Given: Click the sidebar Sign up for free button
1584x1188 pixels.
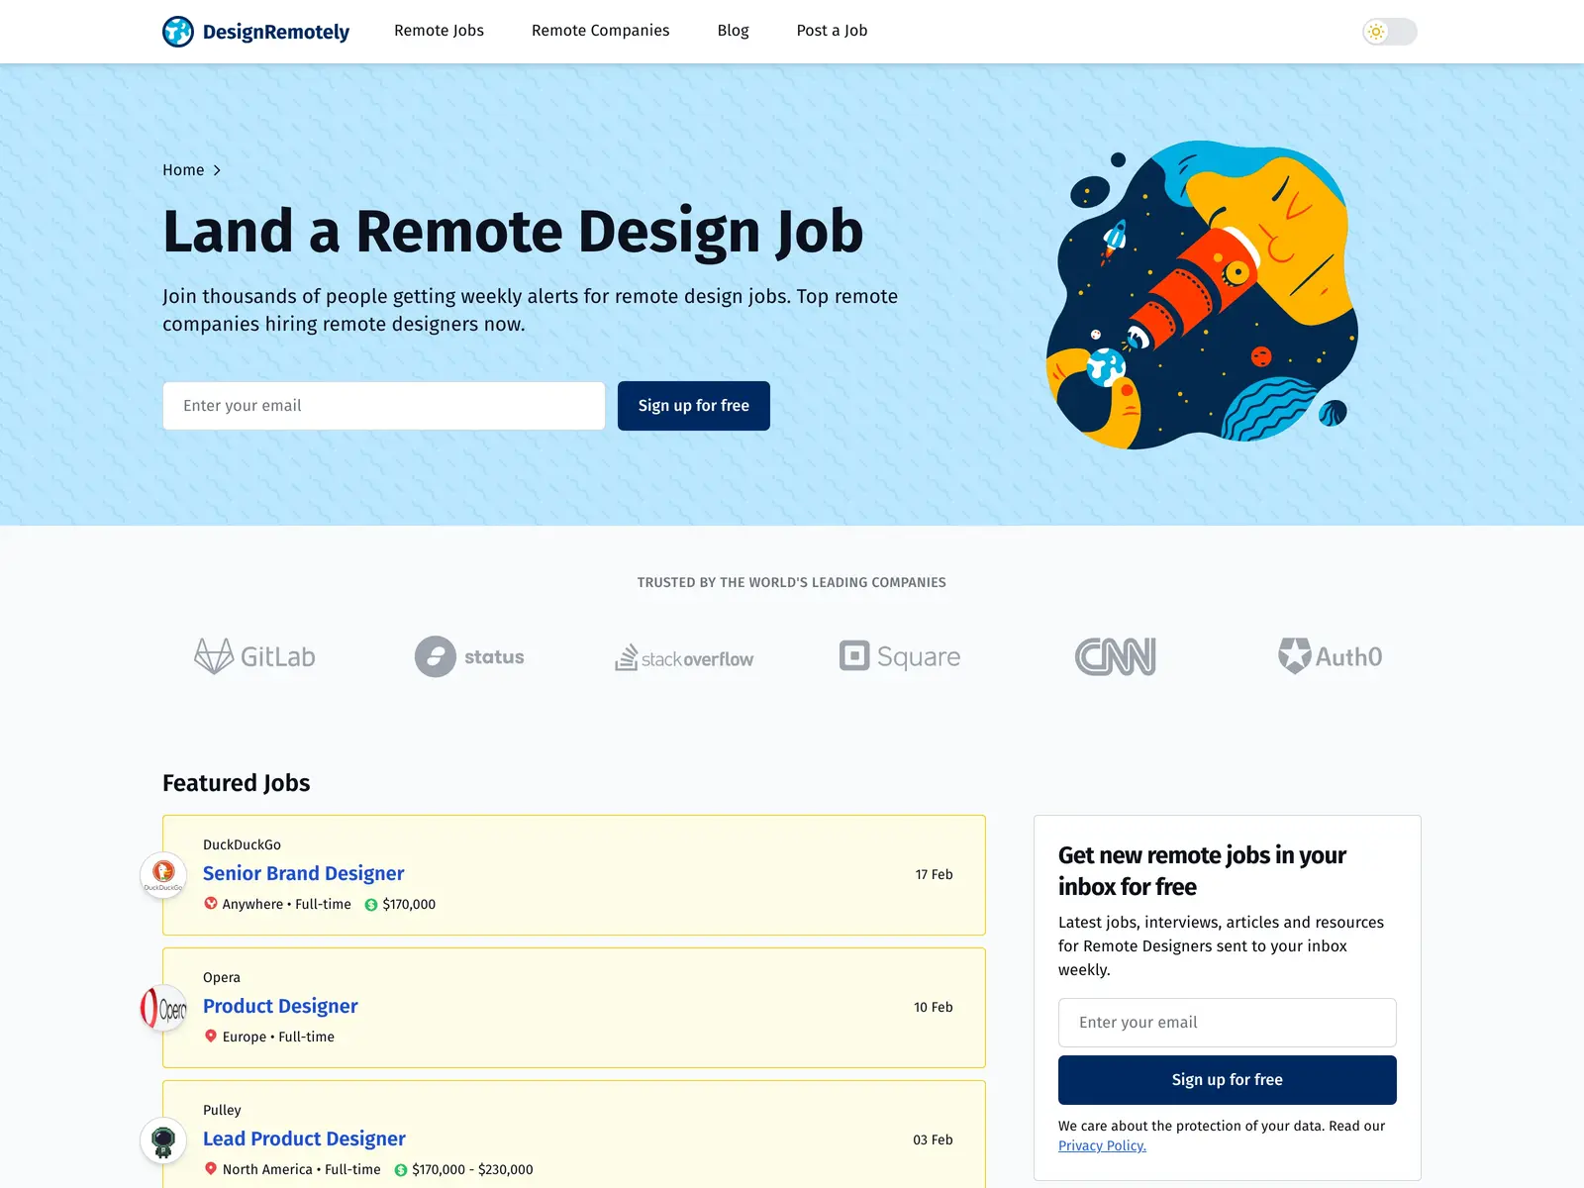Looking at the screenshot, I should [1228, 1080].
